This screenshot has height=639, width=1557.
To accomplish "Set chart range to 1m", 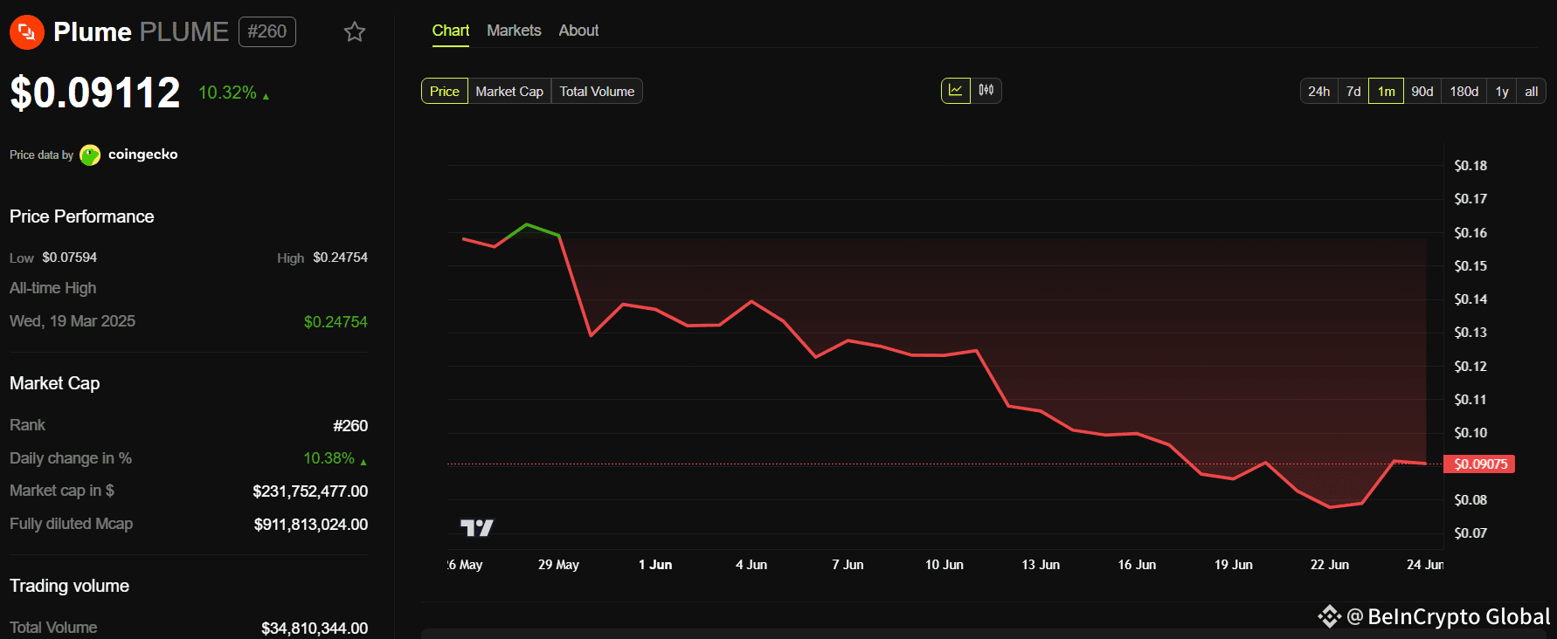I will (x=1387, y=91).
